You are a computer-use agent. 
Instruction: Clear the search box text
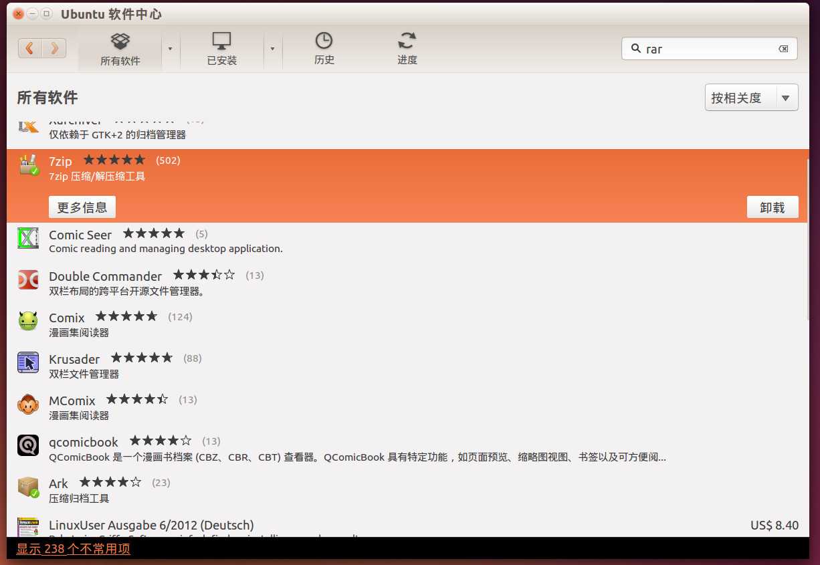[783, 49]
